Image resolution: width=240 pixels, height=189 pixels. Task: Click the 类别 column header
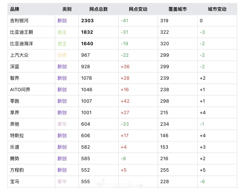tap(67, 9)
